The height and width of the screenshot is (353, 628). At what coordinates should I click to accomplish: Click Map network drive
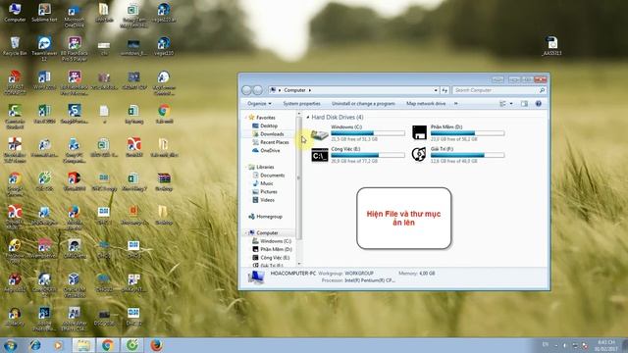tap(426, 104)
